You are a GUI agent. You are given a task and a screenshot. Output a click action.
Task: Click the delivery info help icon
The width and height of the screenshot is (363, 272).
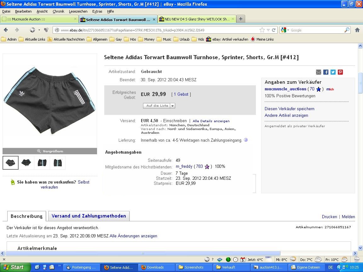coord(246,140)
